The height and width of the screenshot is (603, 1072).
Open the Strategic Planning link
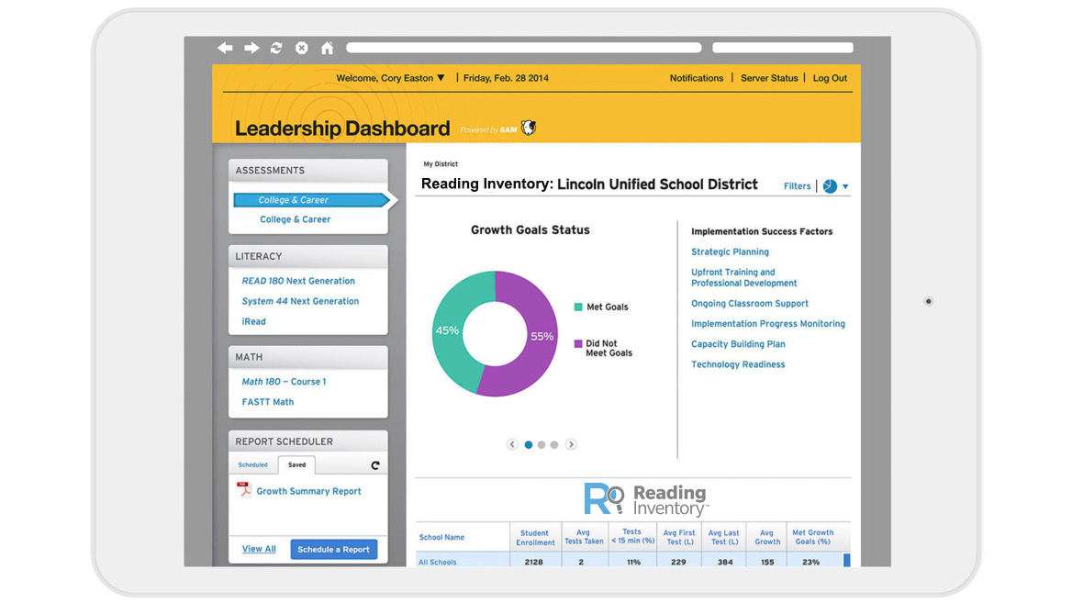coord(730,251)
